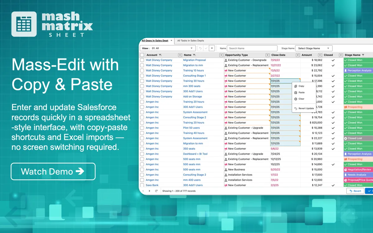Click the bookmark icon in Needs Analysis cell
The image size is (373, 233).
[x=346, y=175]
